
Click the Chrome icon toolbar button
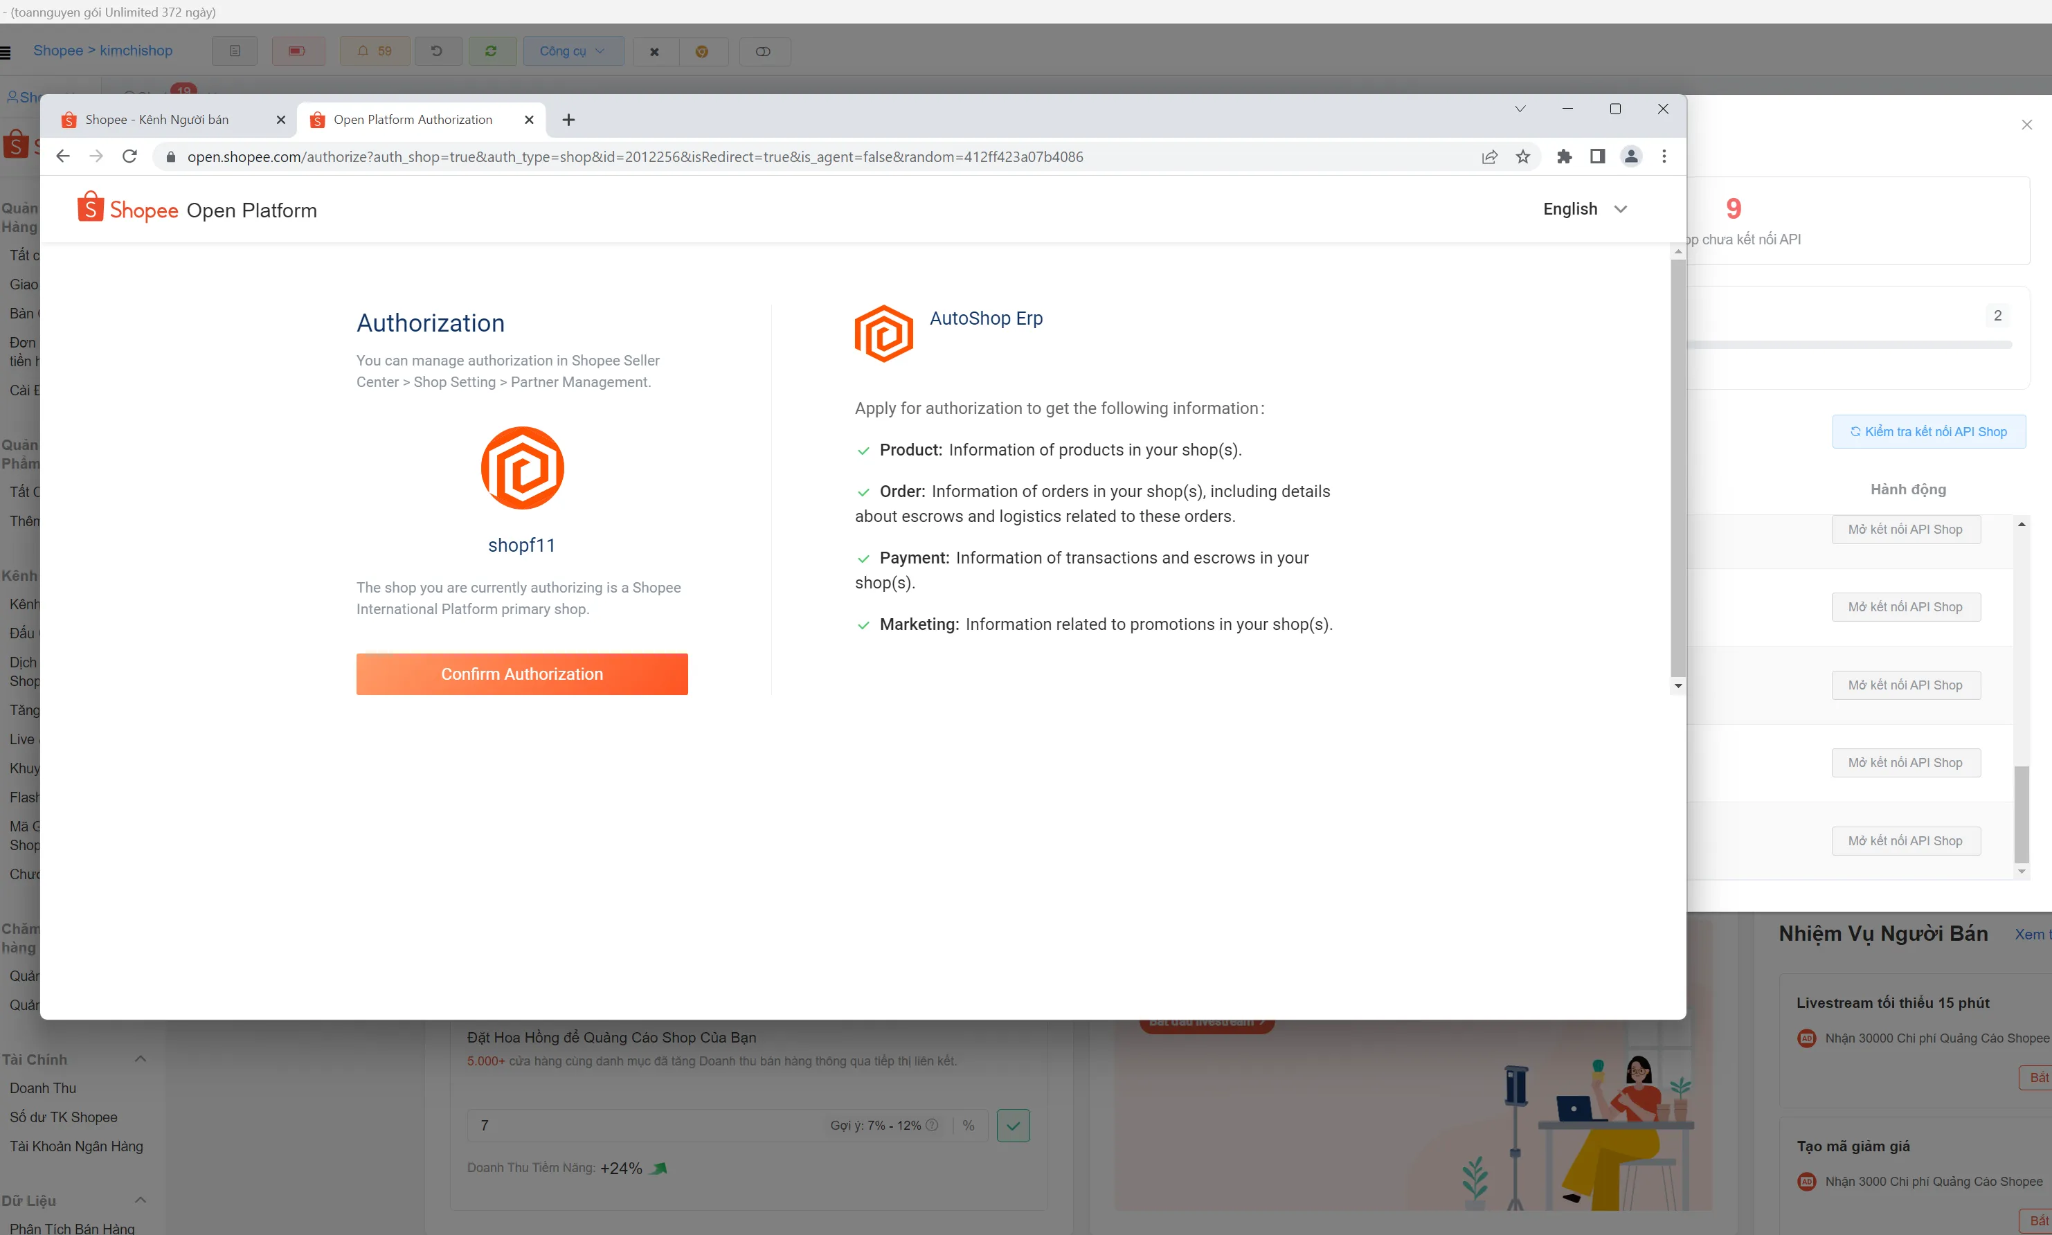702,52
